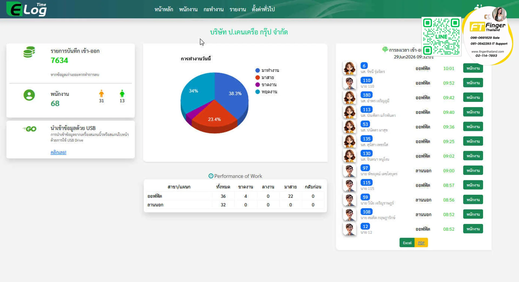This screenshot has height=282, width=519.
Task: Click the blue ID badge 97
Action: 365,168
